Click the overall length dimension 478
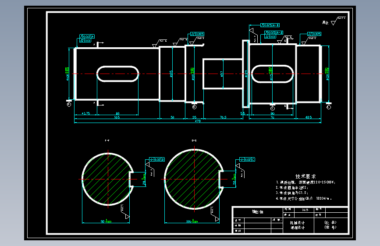 point(198,121)
